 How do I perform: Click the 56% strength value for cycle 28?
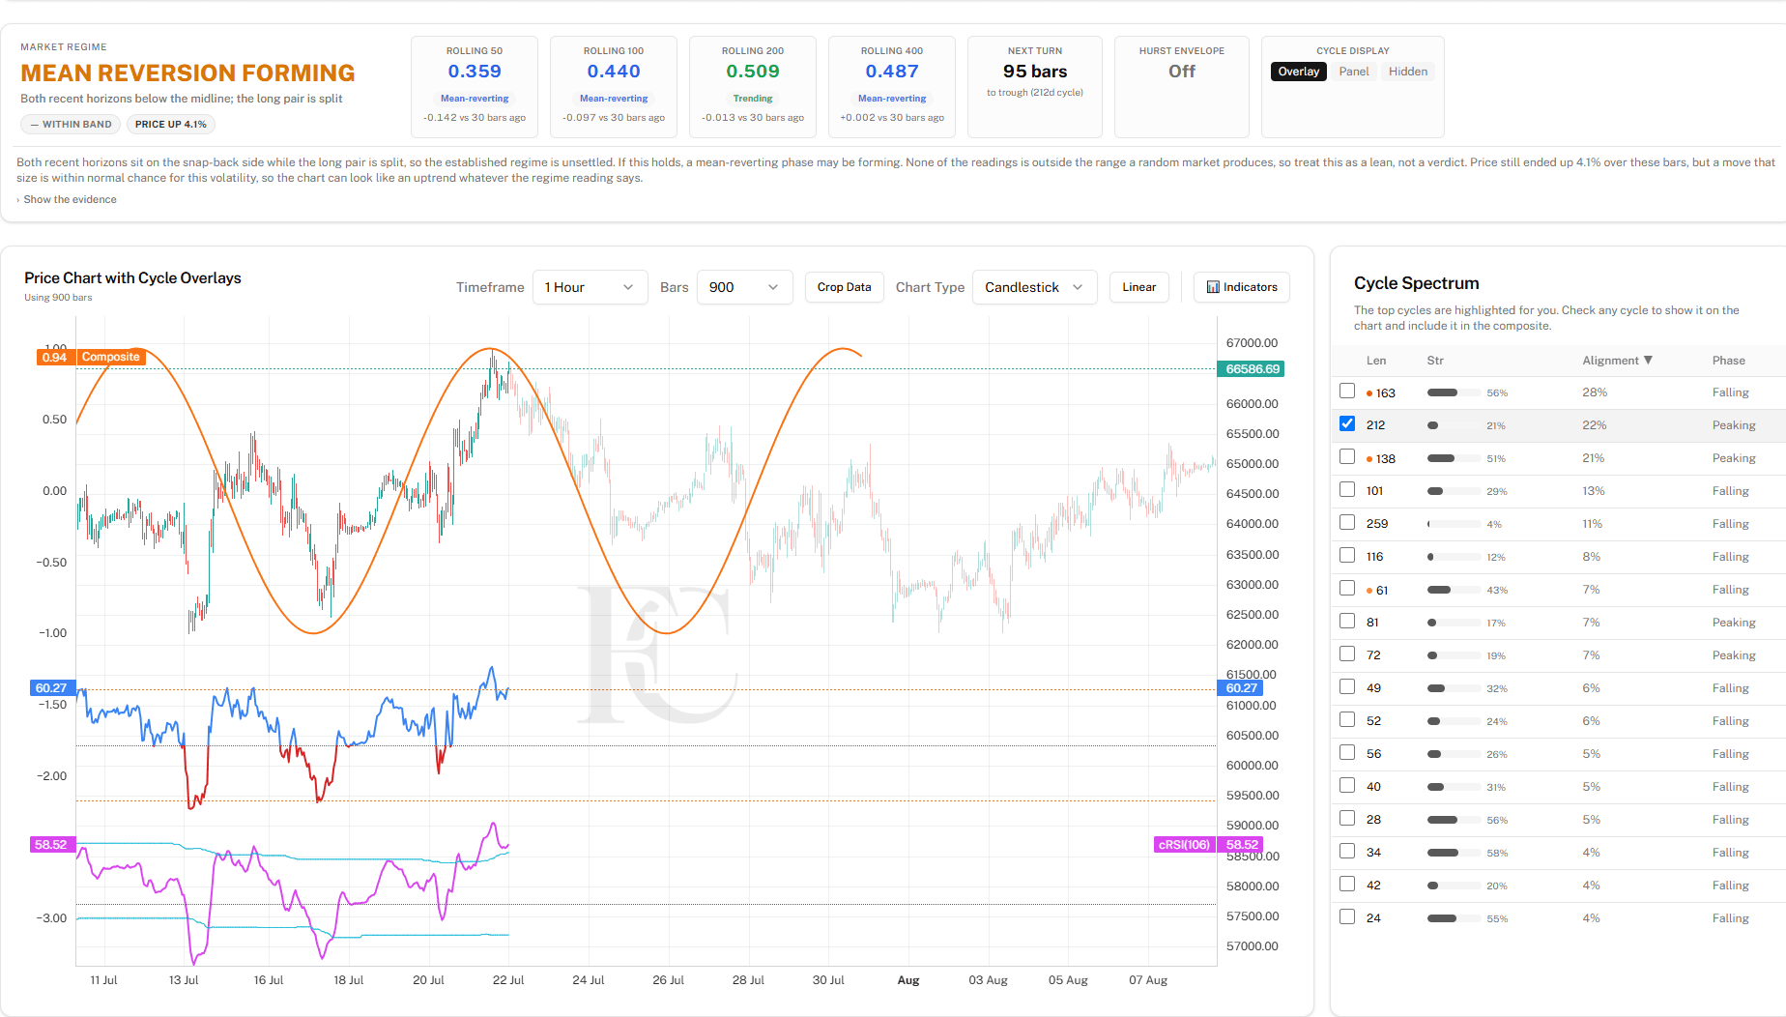click(x=1497, y=820)
